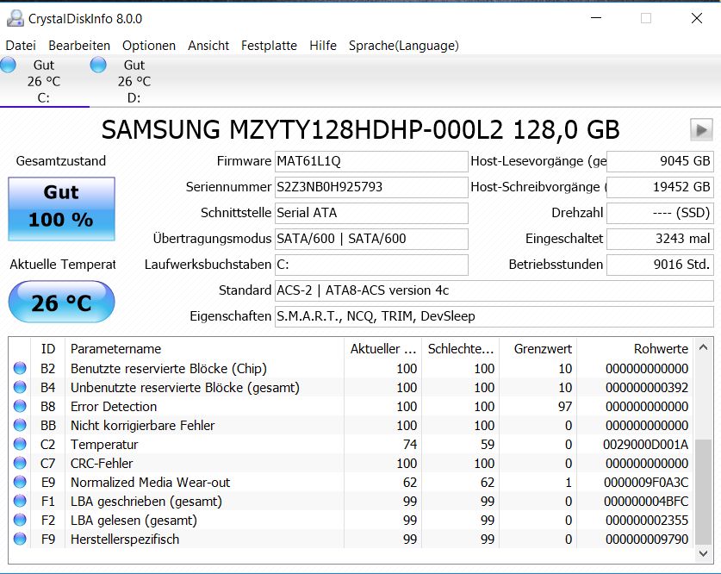Click the 26 °C temperature indicator

pyautogui.click(x=60, y=302)
